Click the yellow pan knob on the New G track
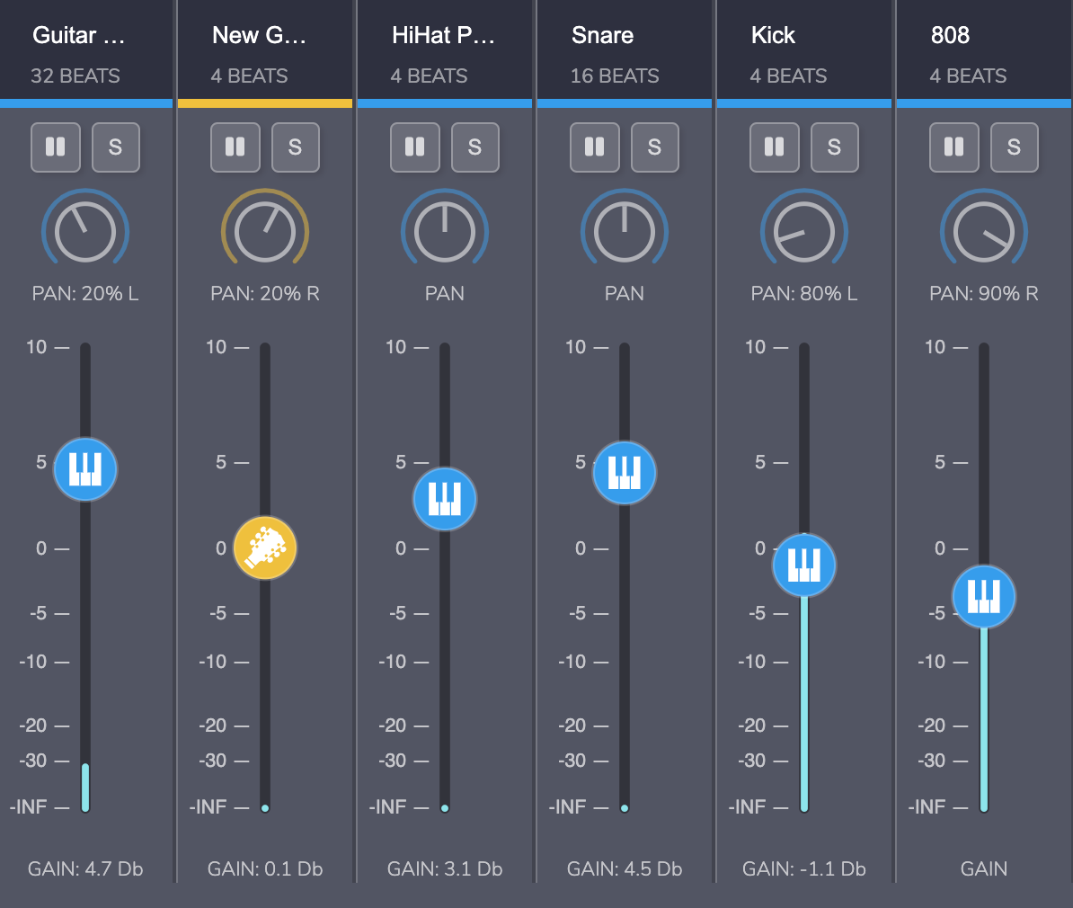Viewport: 1073px width, 908px height. click(265, 229)
